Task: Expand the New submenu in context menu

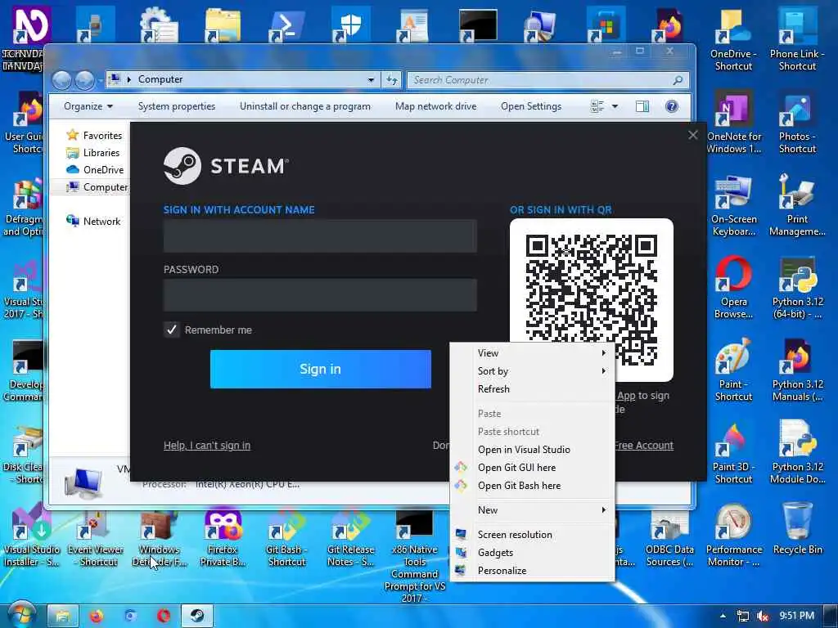Action: pyautogui.click(x=532, y=510)
